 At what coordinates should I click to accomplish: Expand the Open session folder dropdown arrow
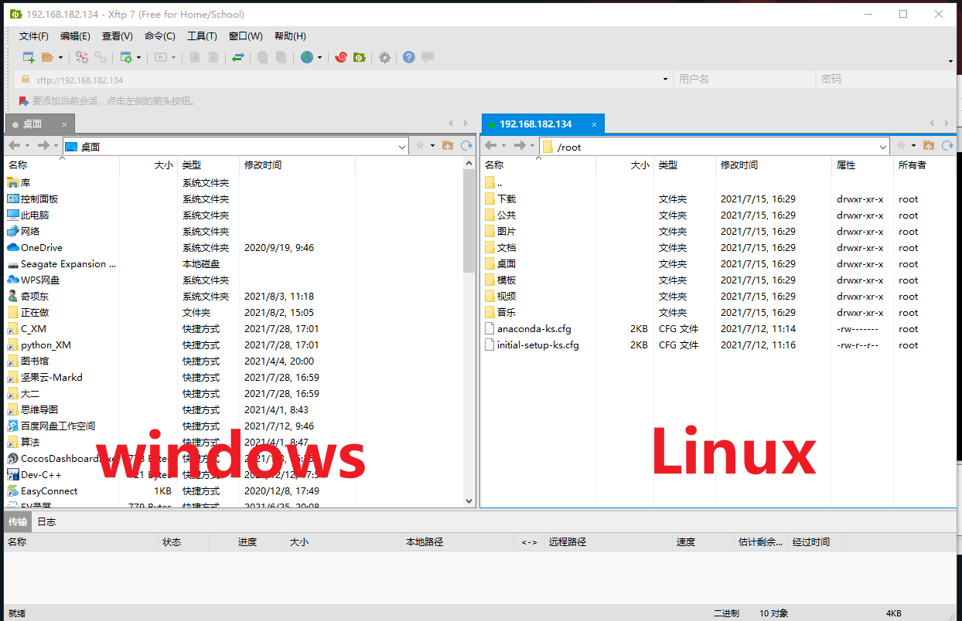pyautogui.click(x=60, y=57)
